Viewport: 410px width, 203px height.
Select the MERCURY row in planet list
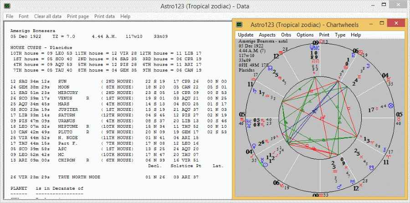tap(119, 93)
